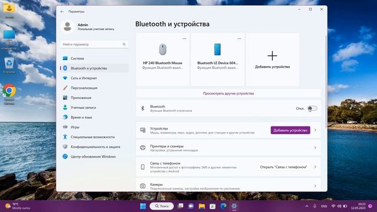Click the Bluetooth symbol in Bluetooth row
The height and width of the screenshot is (212, 377).
[x=143, y=108]
